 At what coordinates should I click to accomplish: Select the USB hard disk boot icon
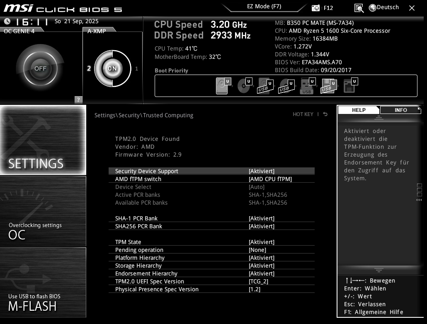(265, 85)
